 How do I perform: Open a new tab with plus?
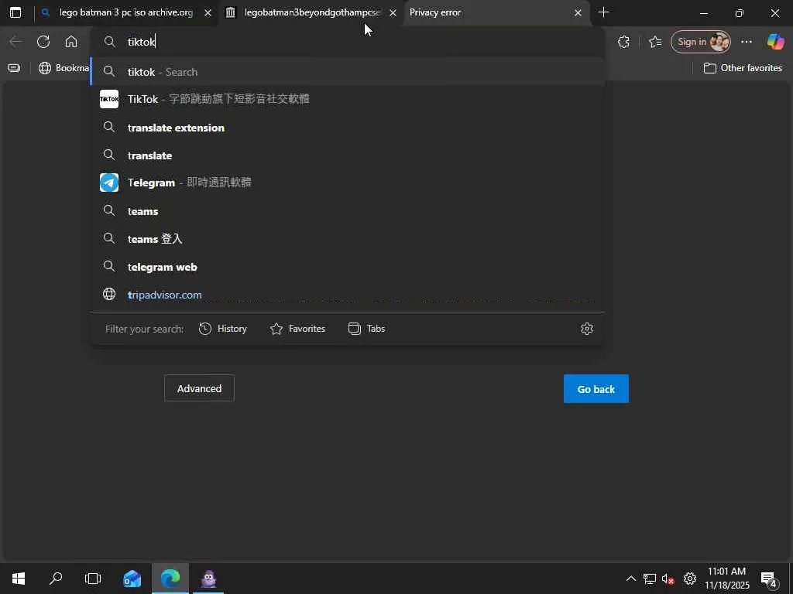603,12
